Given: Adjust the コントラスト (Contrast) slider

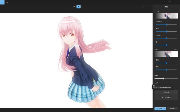Looking at the screenshot, I should coord(166,25).
